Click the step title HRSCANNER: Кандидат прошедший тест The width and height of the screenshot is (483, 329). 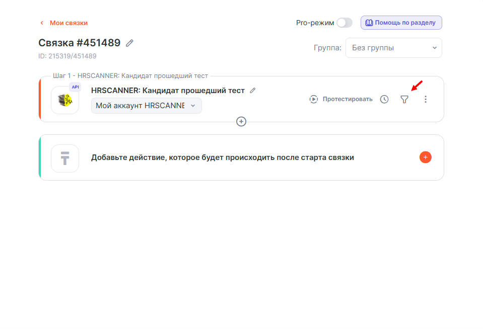click(168, 91)
